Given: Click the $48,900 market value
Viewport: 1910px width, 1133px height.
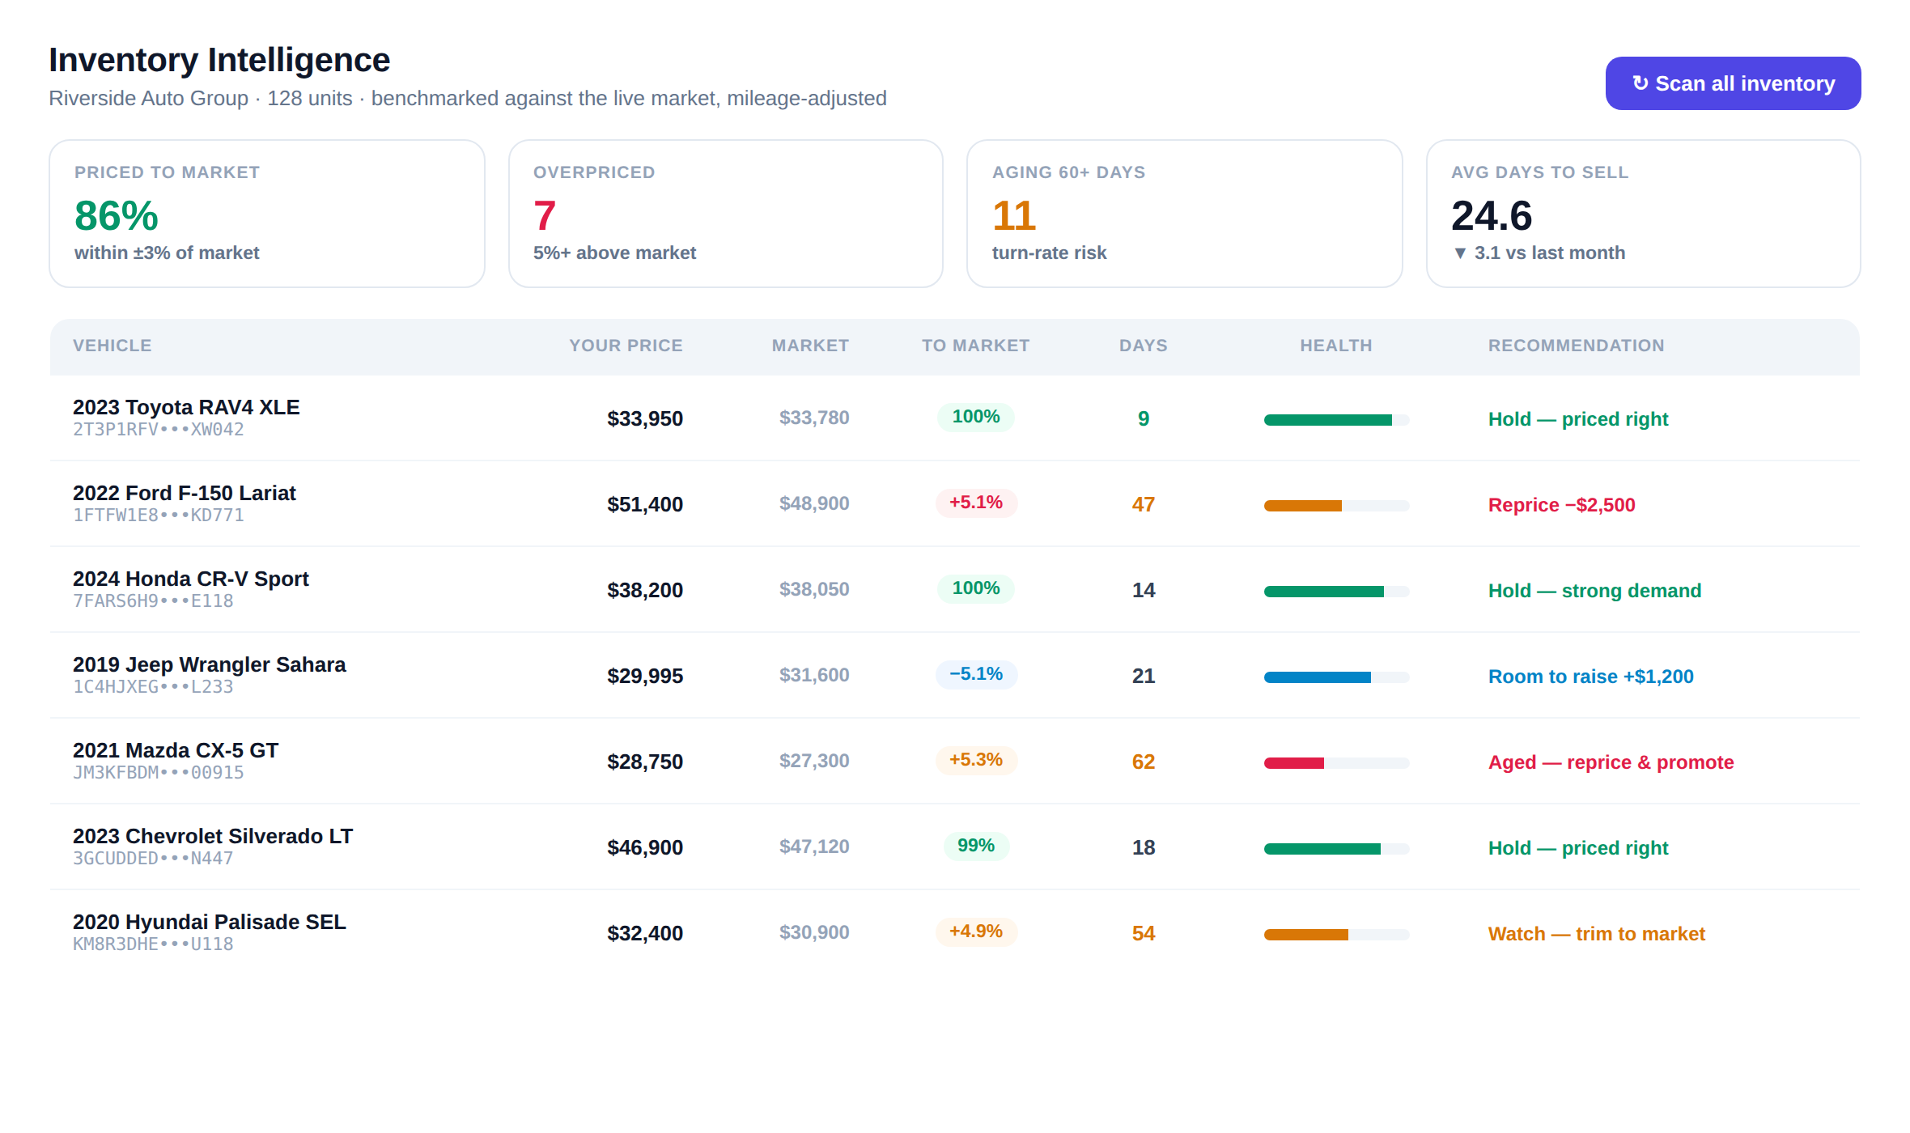Looking at the screenshot, I should (x=814, y=503).
